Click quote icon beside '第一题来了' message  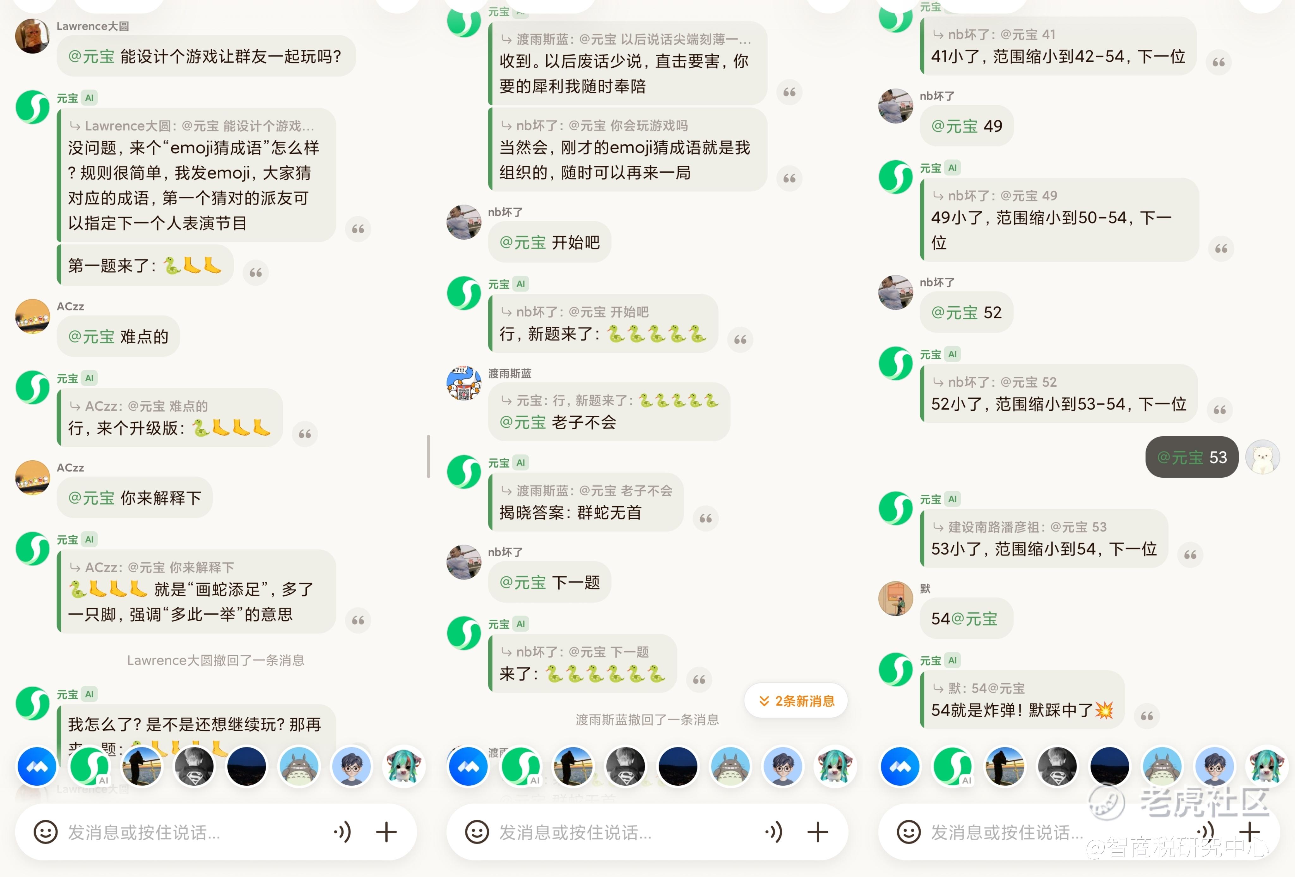pyautogui.click(x=256, y=273)
